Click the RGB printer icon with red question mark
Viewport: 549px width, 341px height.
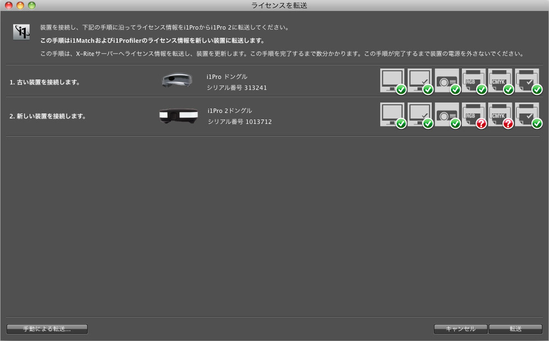[x=474, y=115]
